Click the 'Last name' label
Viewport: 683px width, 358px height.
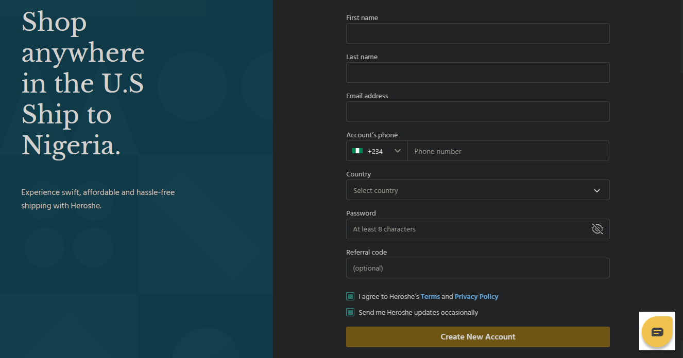coord(362,57)
